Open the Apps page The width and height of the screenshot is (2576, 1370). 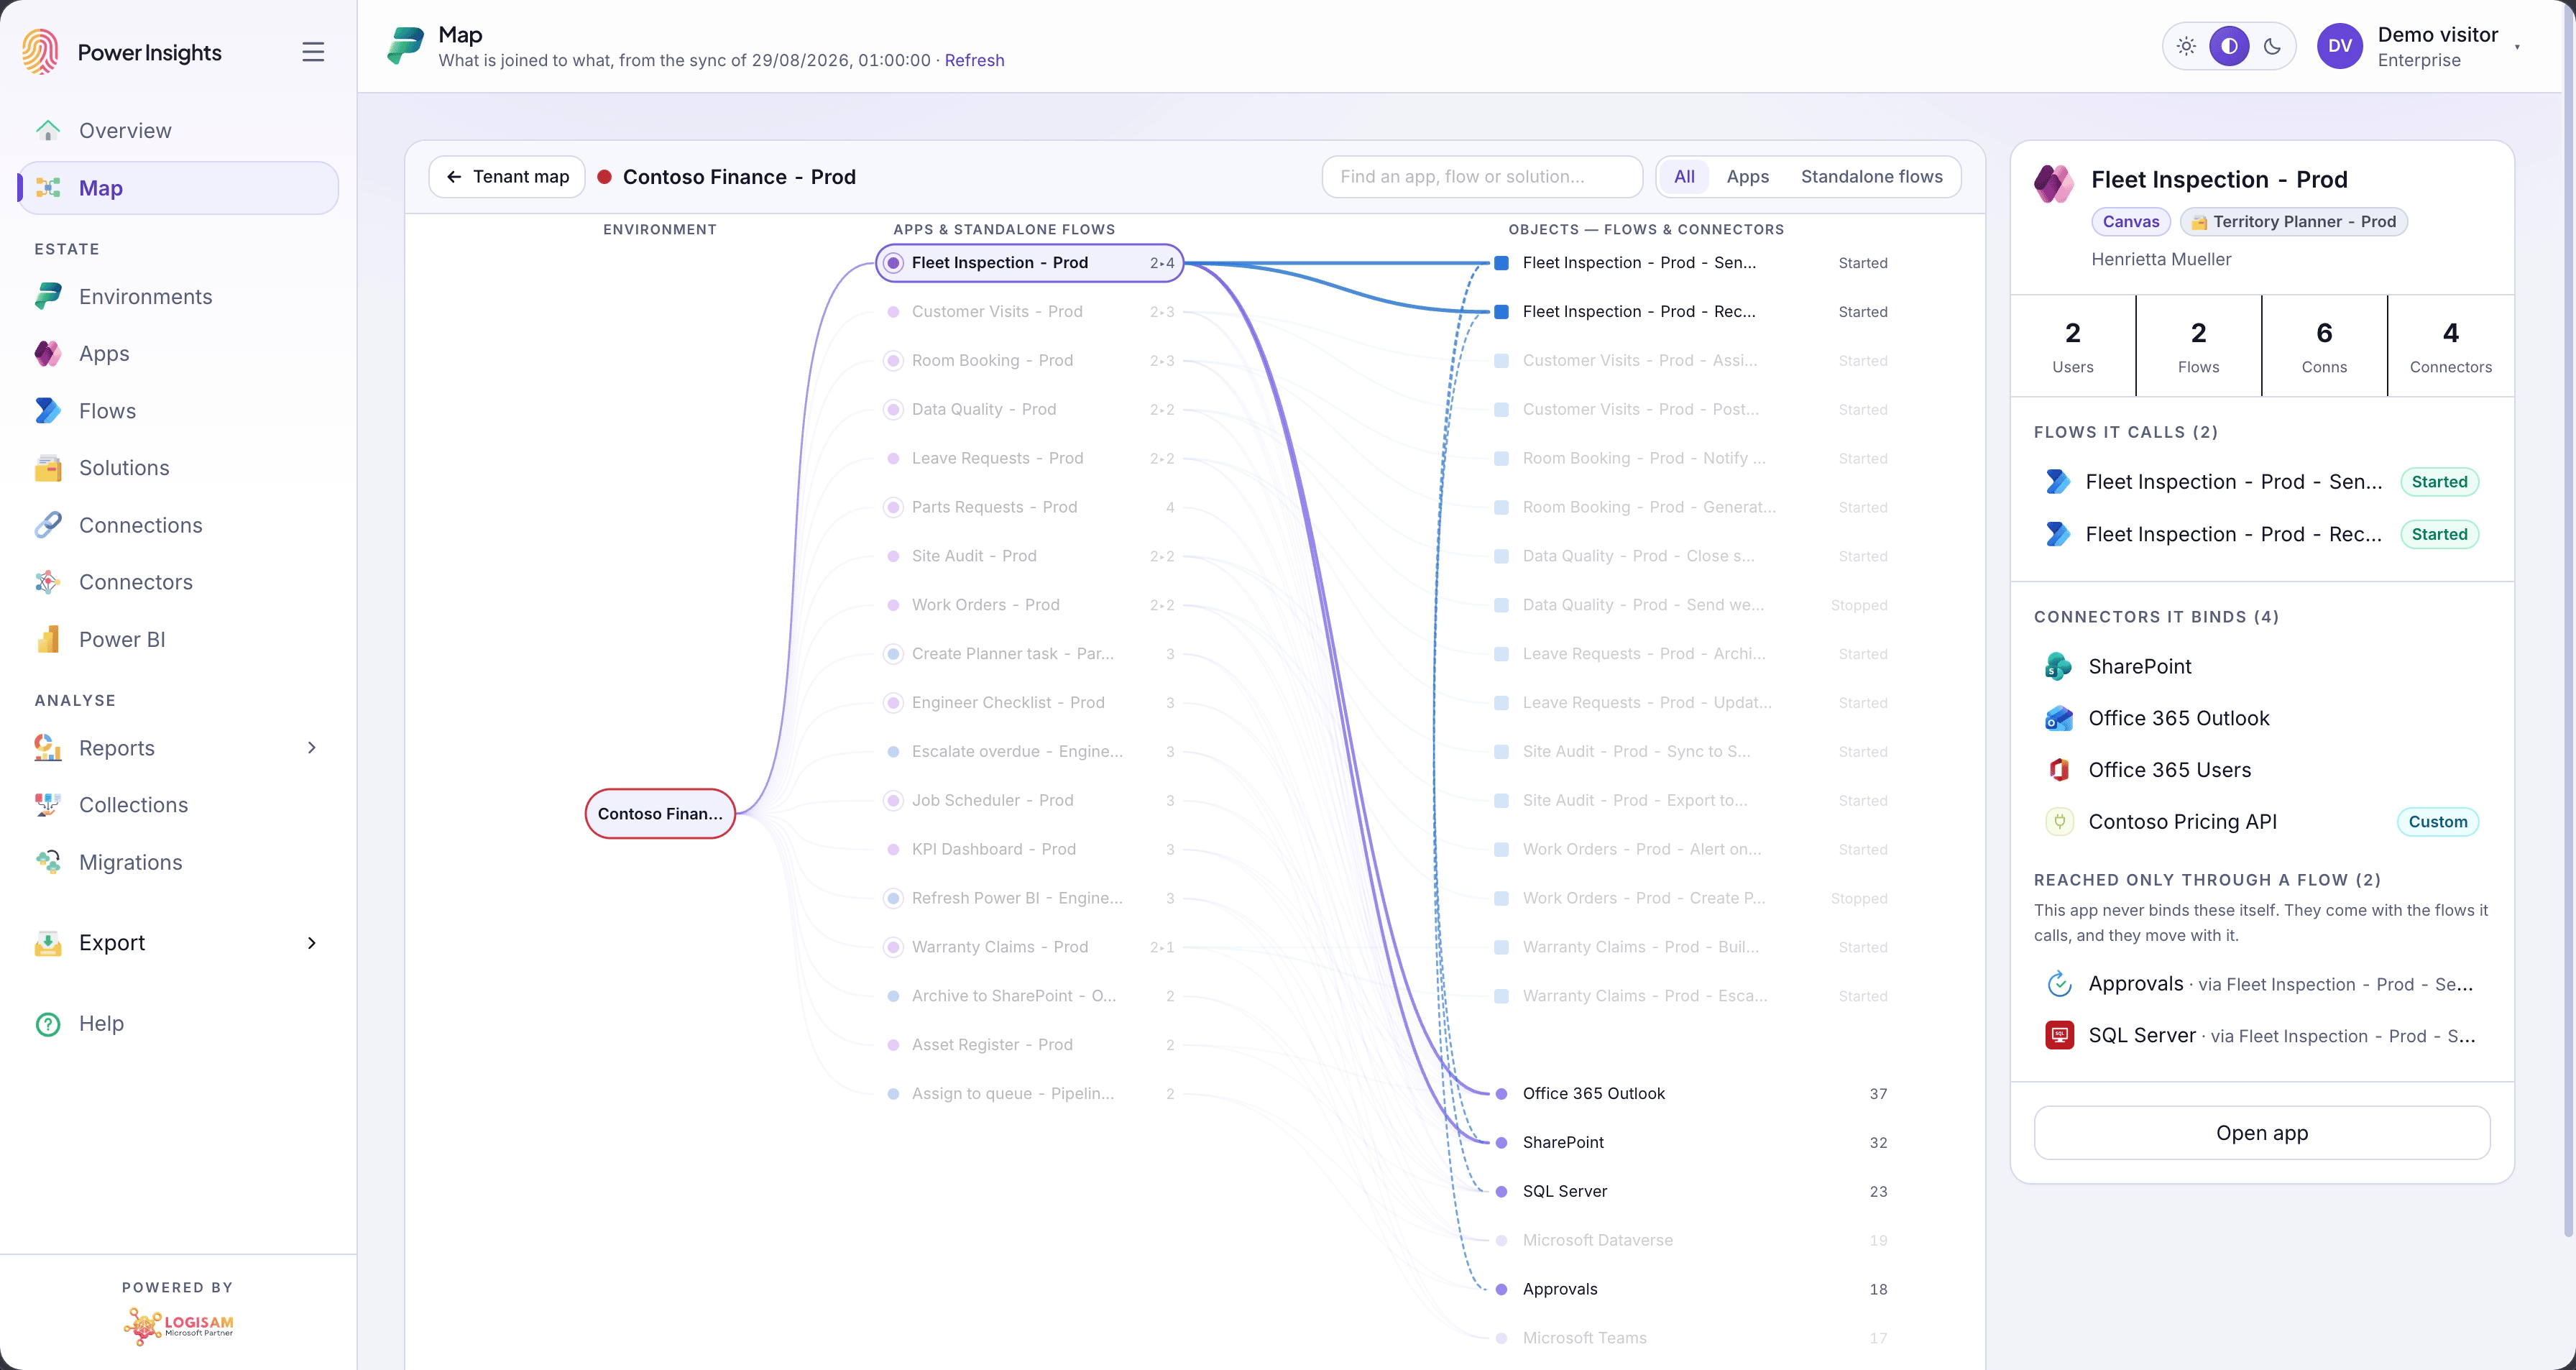click(178, 353)
